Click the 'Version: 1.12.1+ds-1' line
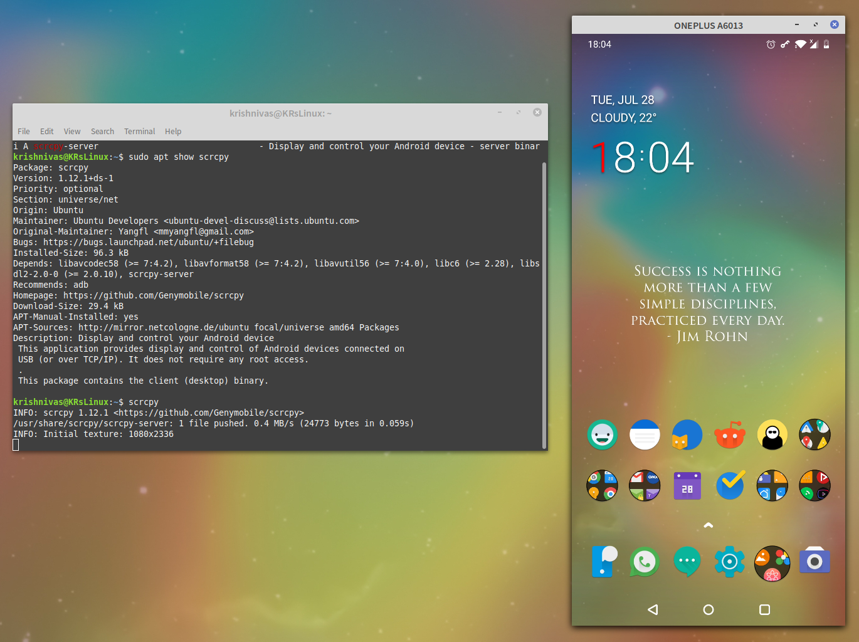The width and height of the screenshot is (859, 642). 63,178
